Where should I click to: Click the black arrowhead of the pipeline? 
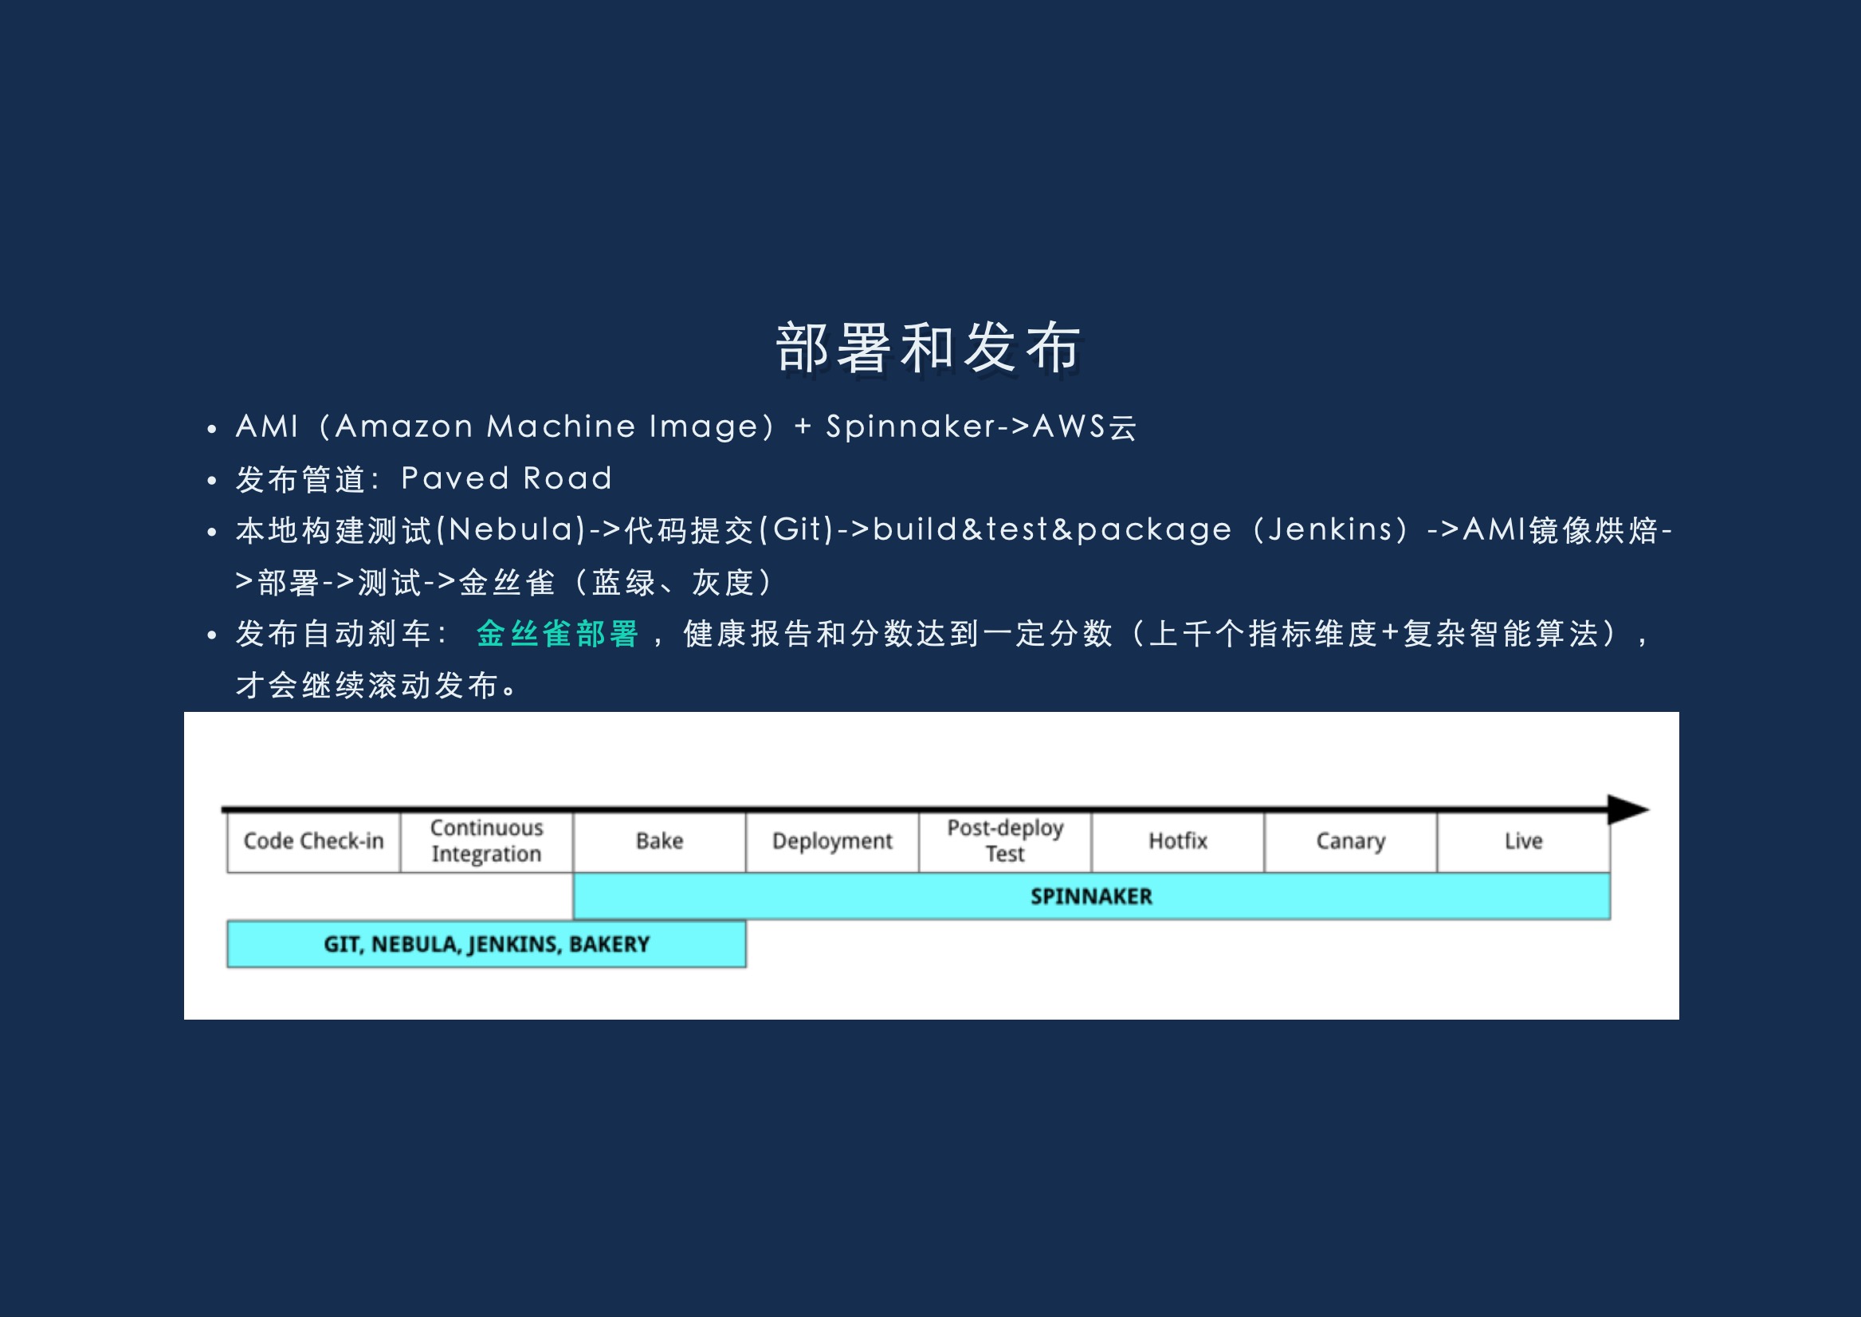(x=1627, y=809)
